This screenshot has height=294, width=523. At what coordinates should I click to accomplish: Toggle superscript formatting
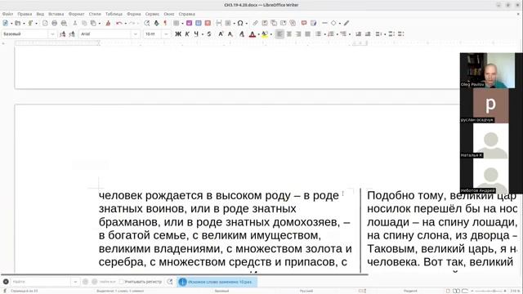point(221,34)
